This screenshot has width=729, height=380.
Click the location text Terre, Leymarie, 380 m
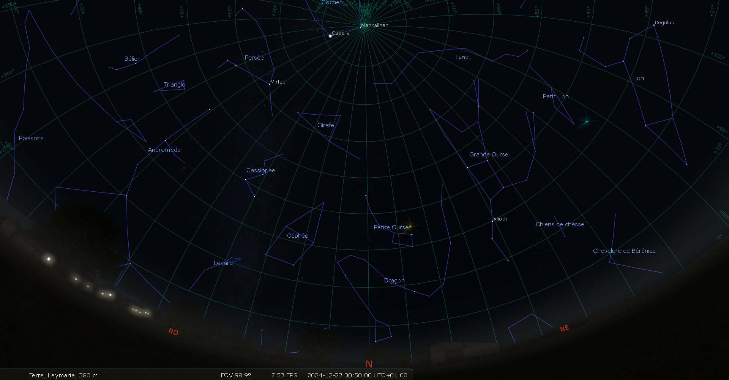click(63, 375)
